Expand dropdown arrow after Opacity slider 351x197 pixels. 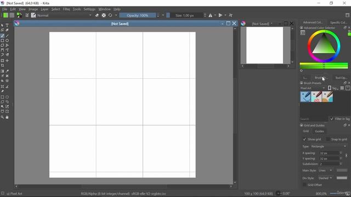(163, 15)
